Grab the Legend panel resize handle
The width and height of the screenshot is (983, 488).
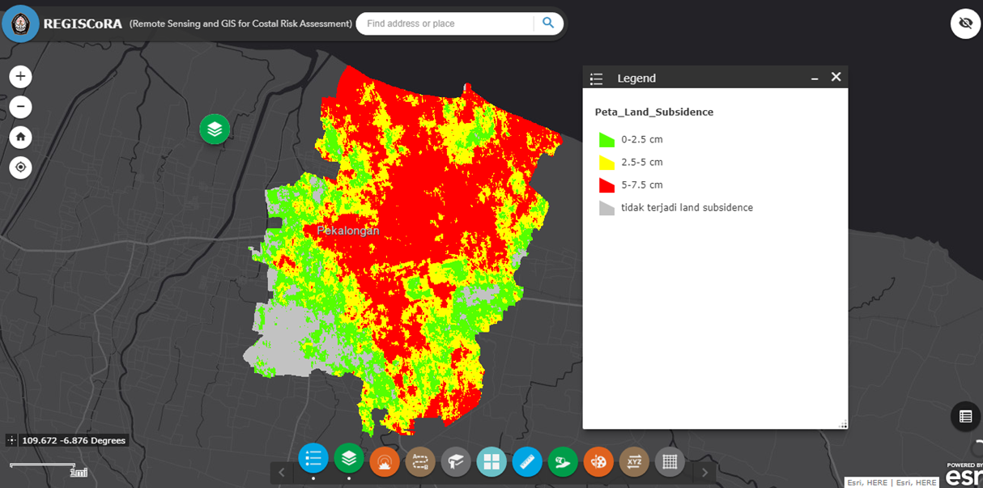point(843,424)
